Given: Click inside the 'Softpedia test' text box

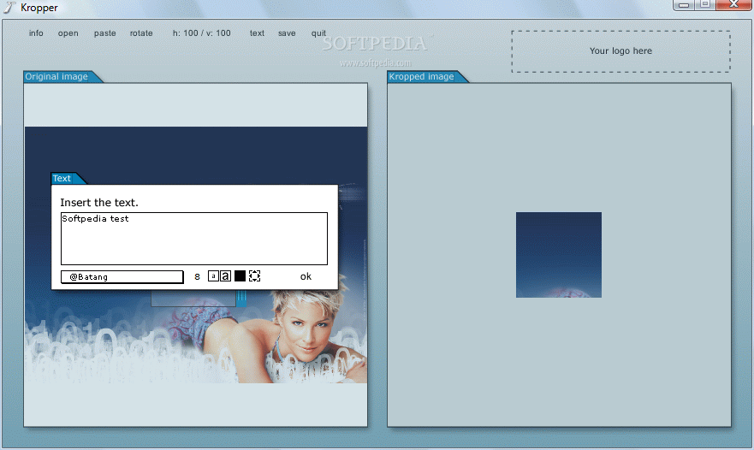Looking at the screenshot, I should pos(194,239).
